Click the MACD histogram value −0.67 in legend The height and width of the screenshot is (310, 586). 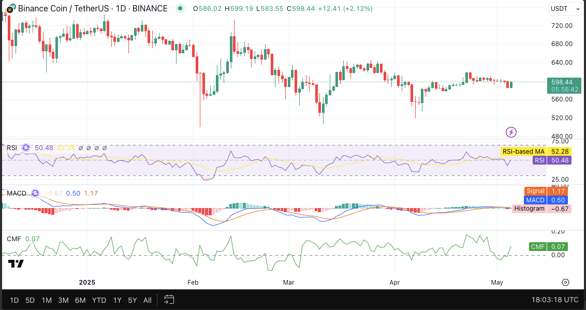click(x=53, y=193)
